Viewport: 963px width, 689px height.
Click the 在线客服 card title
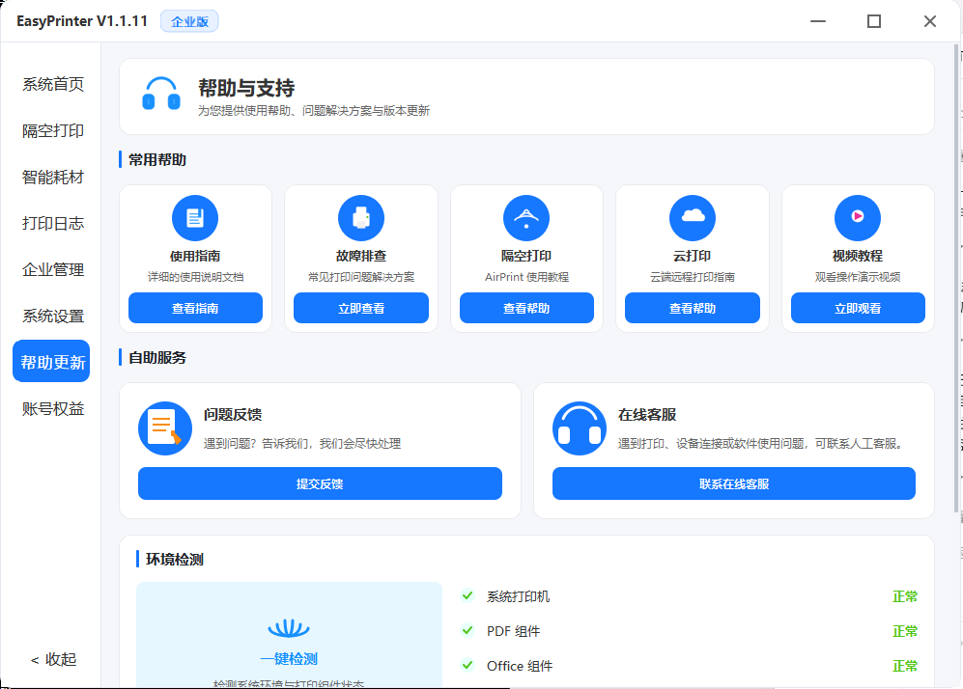coord(647,415)
